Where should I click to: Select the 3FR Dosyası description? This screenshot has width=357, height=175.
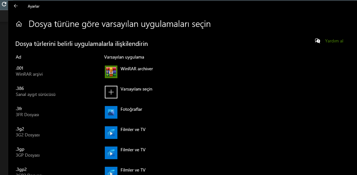27,115
